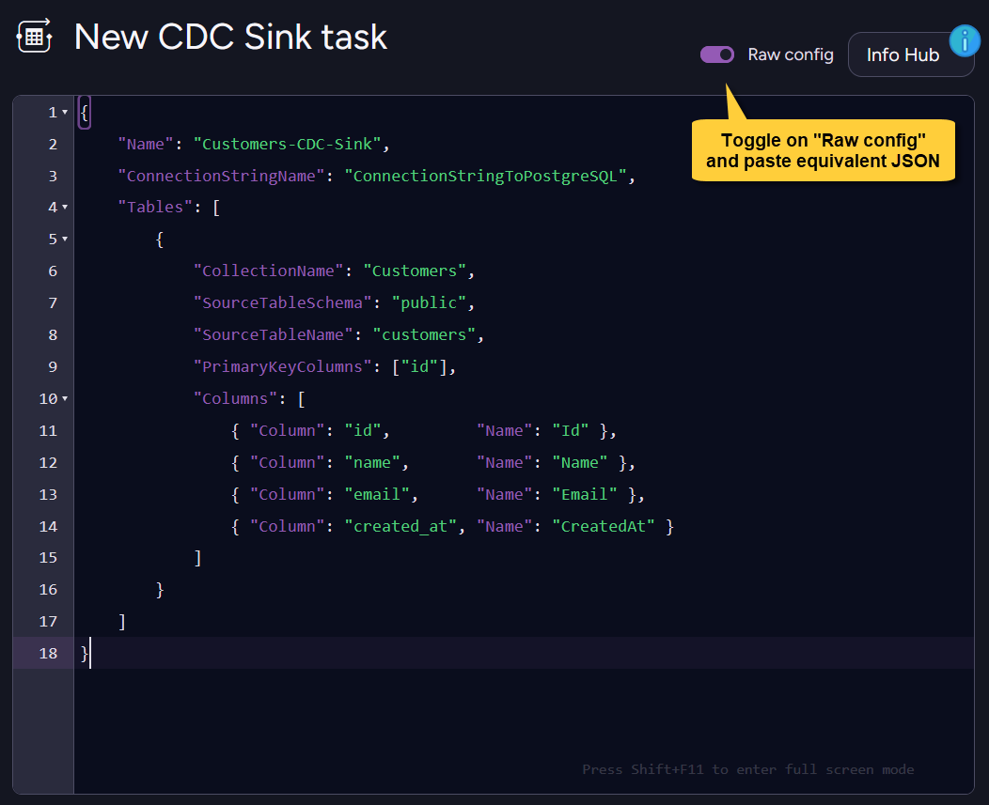This screenshot has height=805, width=989.
Task: Click the "created_at" column value
Action: click(400, 526)
